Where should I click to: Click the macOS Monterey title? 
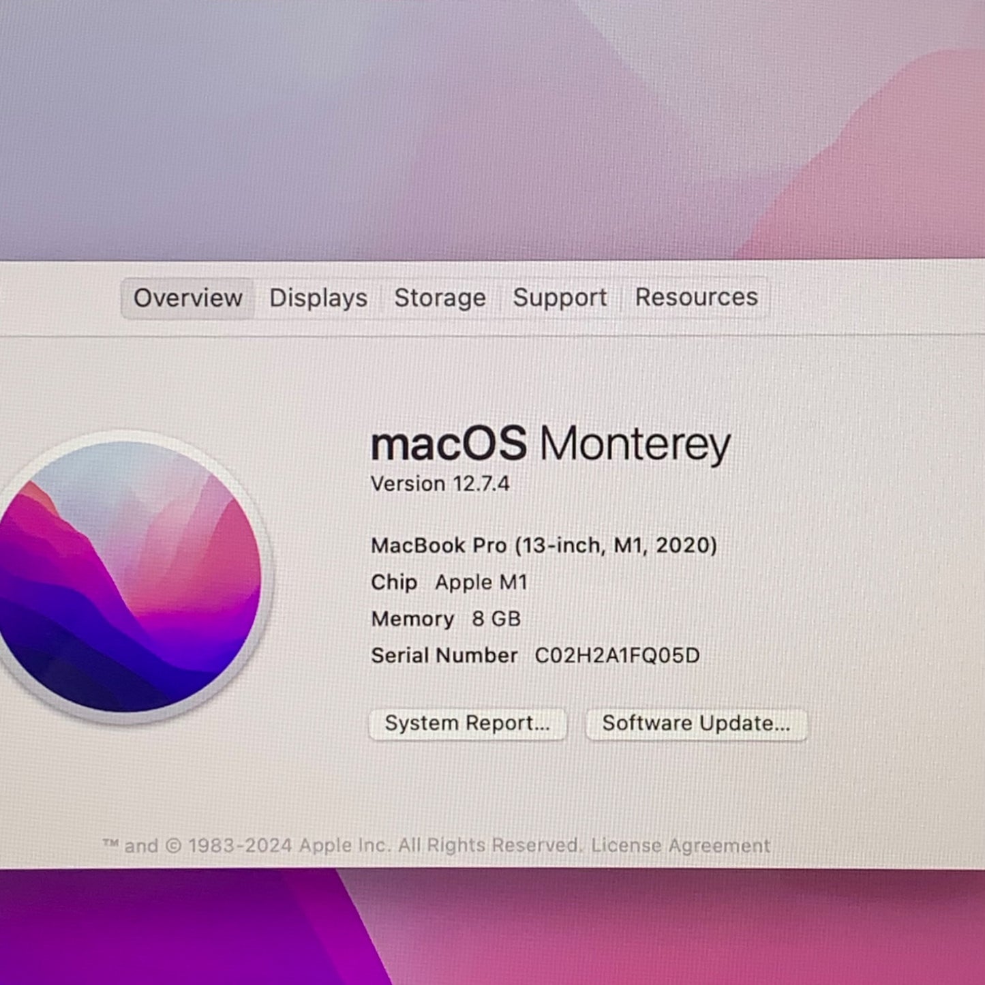coord(551,444)
